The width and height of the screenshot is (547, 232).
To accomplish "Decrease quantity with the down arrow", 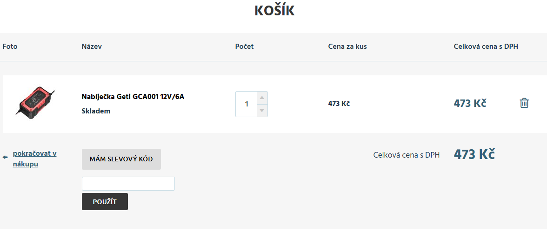I will (x=262, y=111).
